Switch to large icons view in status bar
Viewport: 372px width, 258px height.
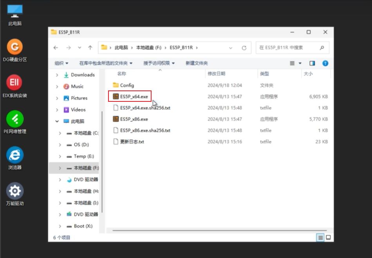[328, 238]
